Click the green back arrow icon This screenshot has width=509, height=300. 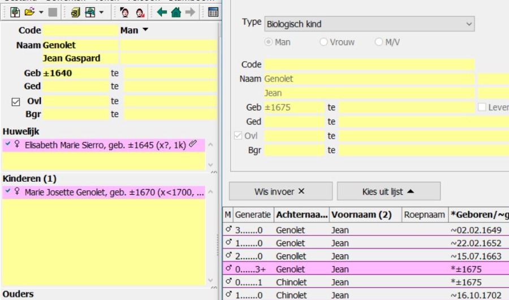click(x=162, y=12)
